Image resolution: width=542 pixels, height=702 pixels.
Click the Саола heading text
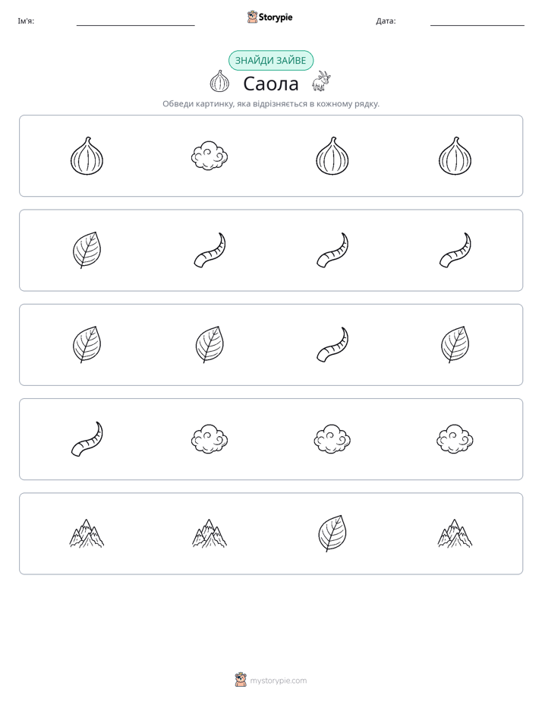point(270,84)
